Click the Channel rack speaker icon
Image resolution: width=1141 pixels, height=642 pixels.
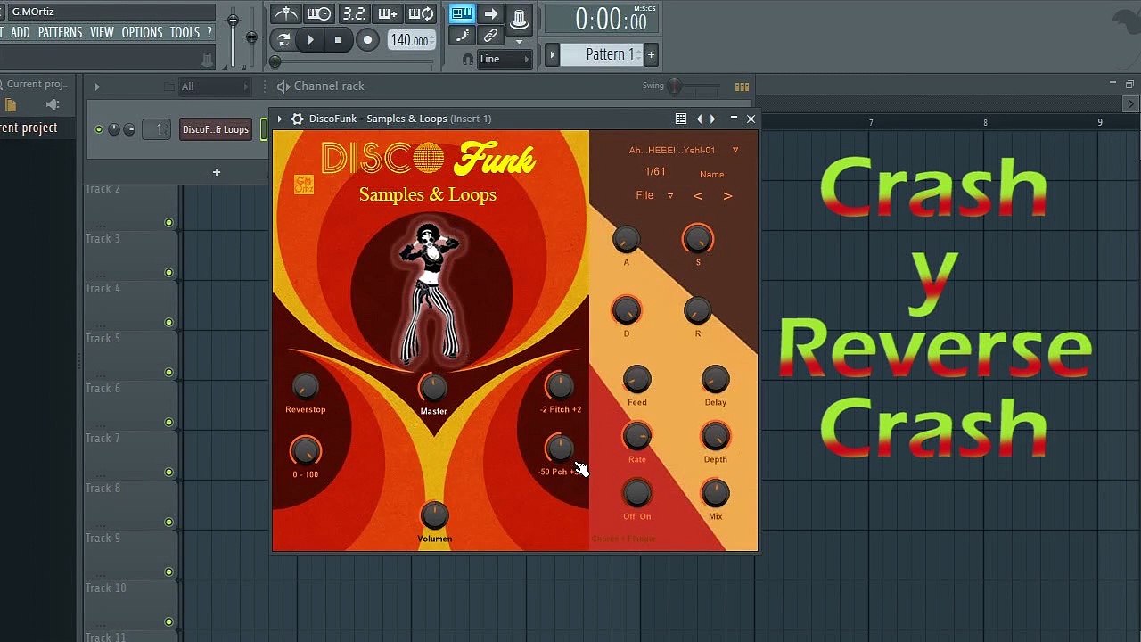[x=283, y=86]
